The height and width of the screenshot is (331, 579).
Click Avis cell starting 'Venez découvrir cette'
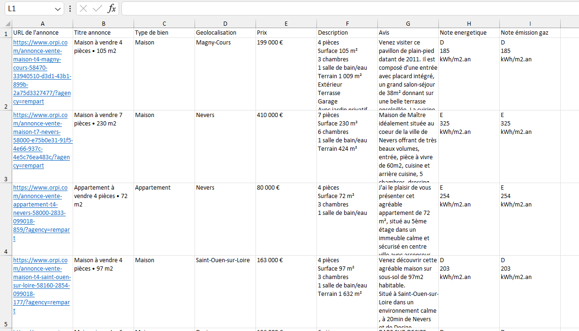408,292
